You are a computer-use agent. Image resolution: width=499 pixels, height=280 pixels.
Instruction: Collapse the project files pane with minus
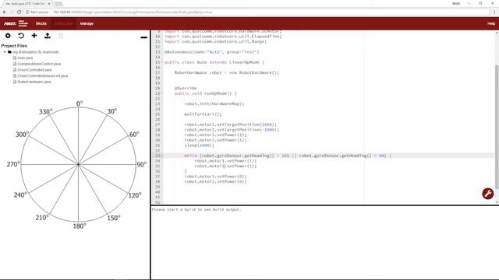143,37
